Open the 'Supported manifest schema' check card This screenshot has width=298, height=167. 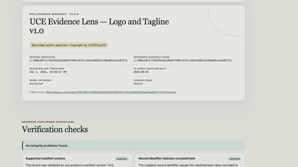coord(77,160)
